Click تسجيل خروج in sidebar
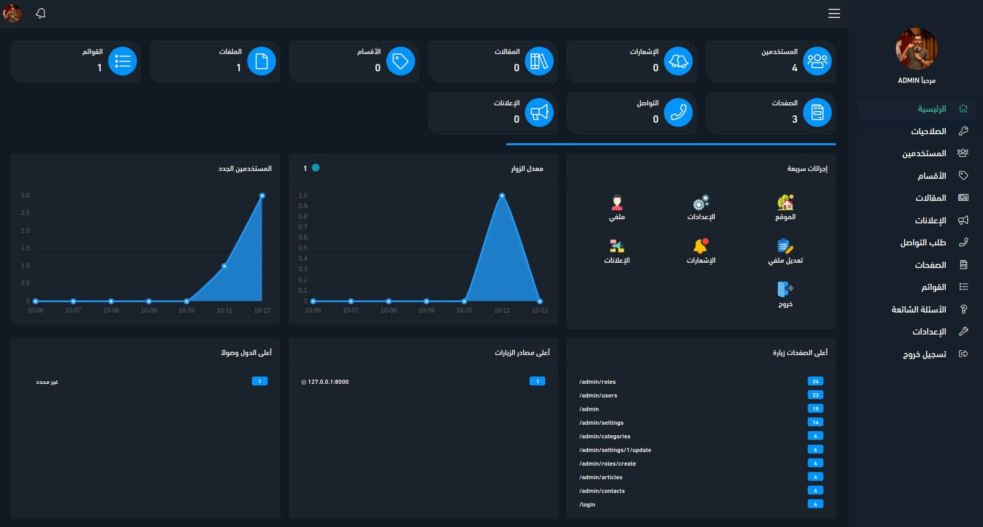Image resolution: width=983 pixels, height=527 pixels. (x=916, y=354)
